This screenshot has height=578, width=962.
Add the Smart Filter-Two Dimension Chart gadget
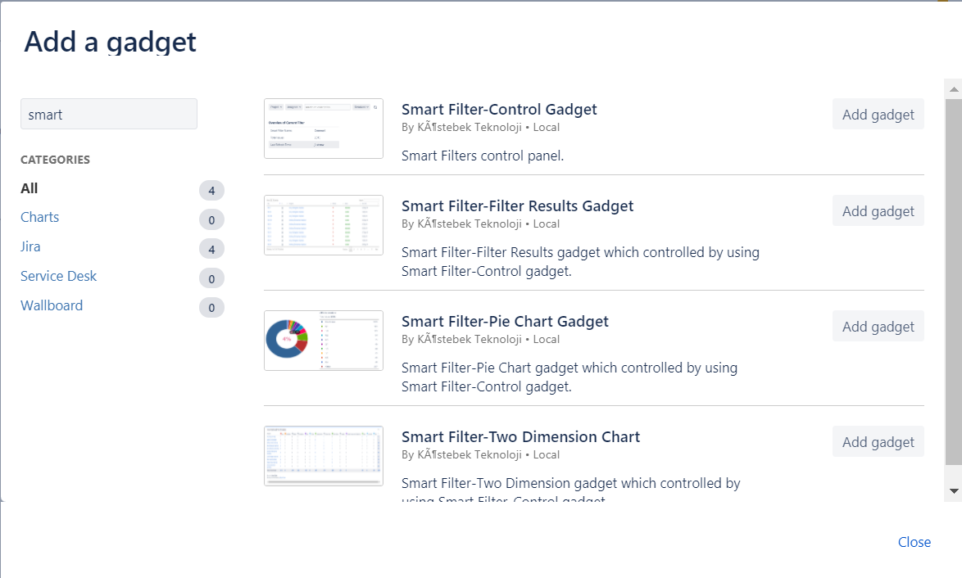878,442
